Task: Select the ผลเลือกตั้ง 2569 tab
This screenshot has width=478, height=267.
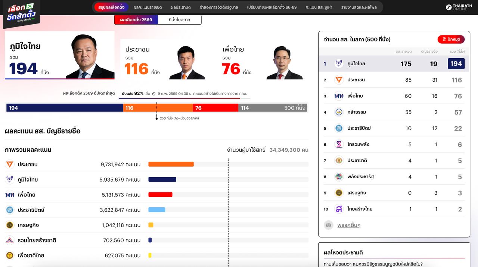Action: point(136,20)
